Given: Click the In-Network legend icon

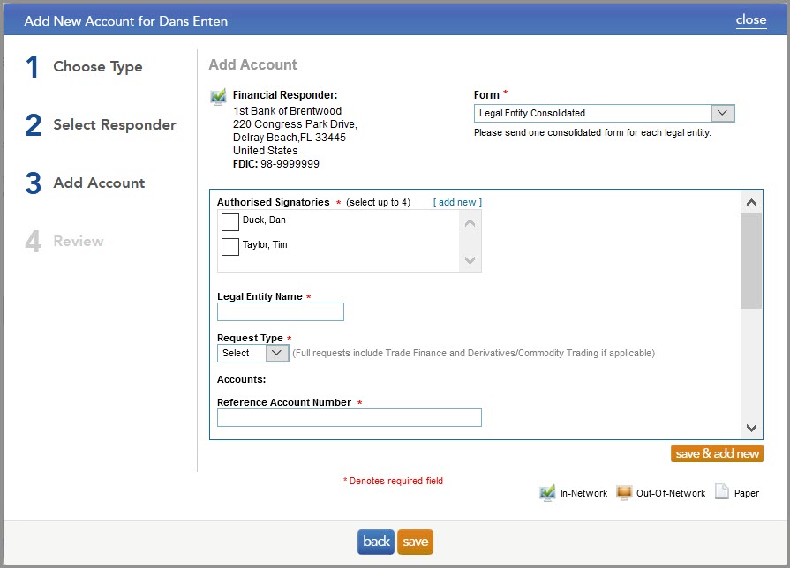Looking at the screenshot, I should tap(547, 492).
